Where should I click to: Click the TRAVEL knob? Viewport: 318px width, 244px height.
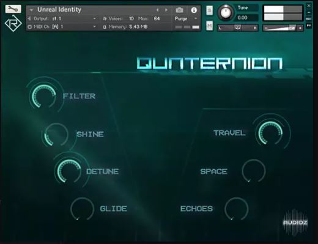click(270, 133)
